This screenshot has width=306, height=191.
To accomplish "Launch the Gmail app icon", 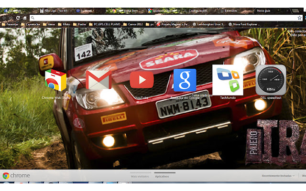I will pyautogui.click(x=98, y=80).
